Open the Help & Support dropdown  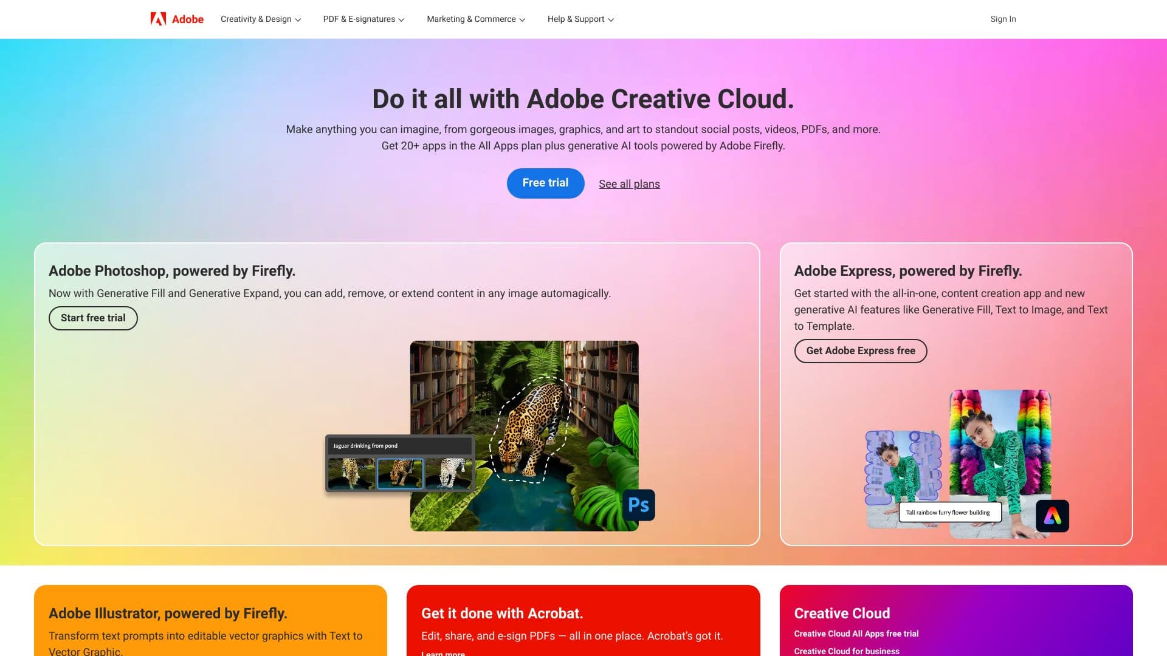click(580, 19)
